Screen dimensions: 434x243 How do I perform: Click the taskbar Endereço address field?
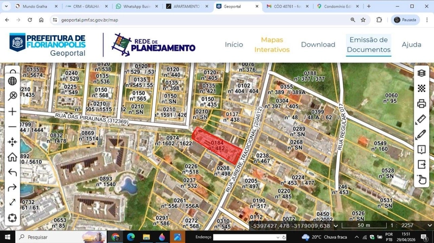point(247,237)
